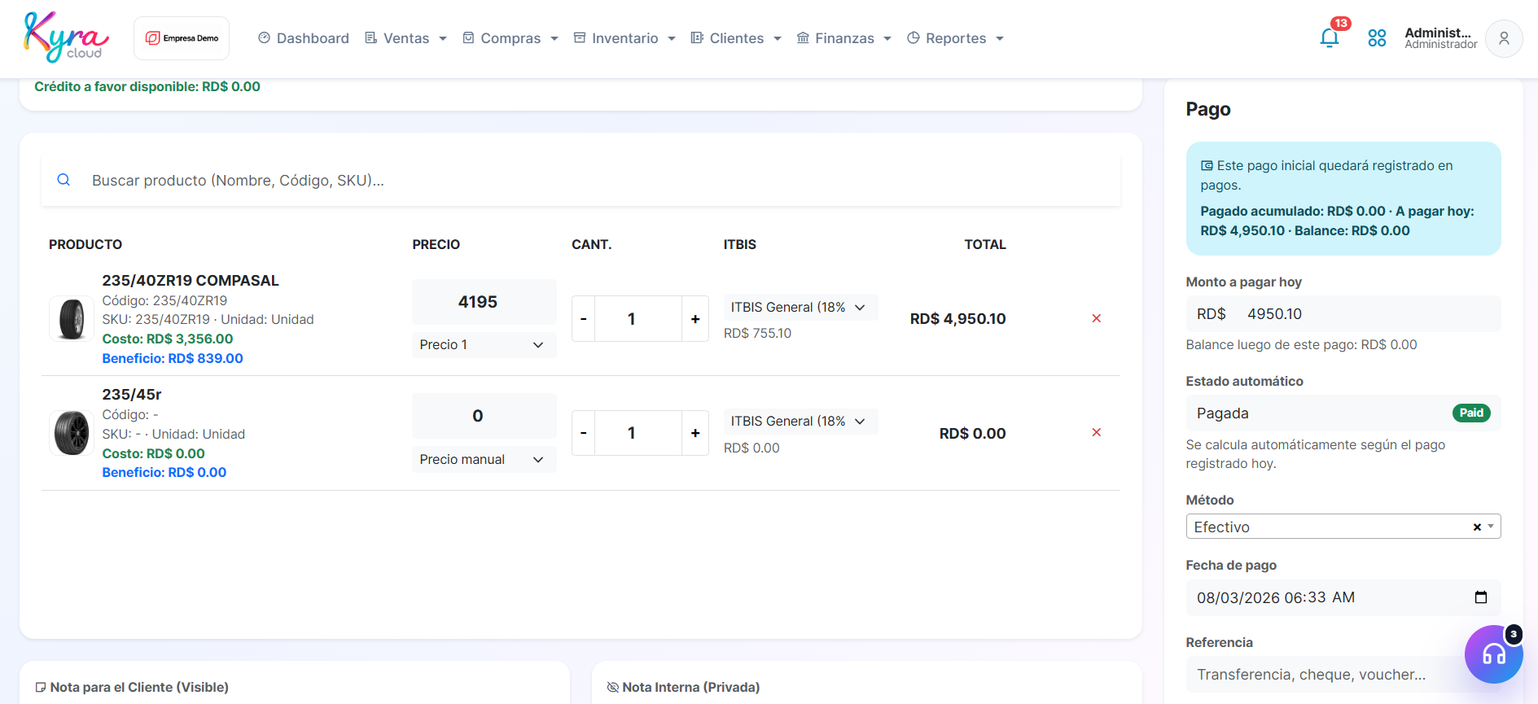Open the Inventario menu

coord(624,38)
